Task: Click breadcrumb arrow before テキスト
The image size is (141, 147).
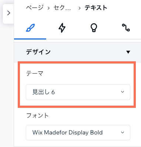Action: pyautogui.click(x=79, y=8)
